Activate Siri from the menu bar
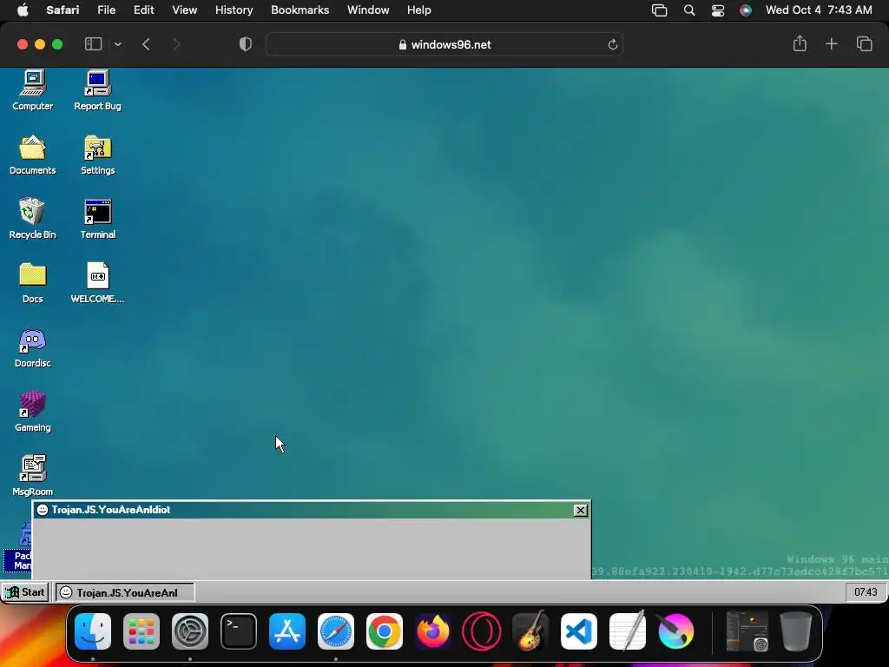The height and width of the screenshot is (667, 889). [746, 10]
